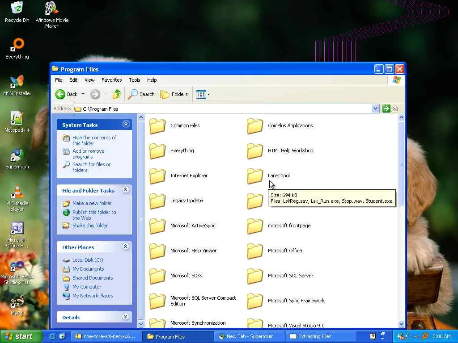Viewport: 458px width, 343px height.
Task: Select the Internet Explorer folder
Action: click(178, 176)
